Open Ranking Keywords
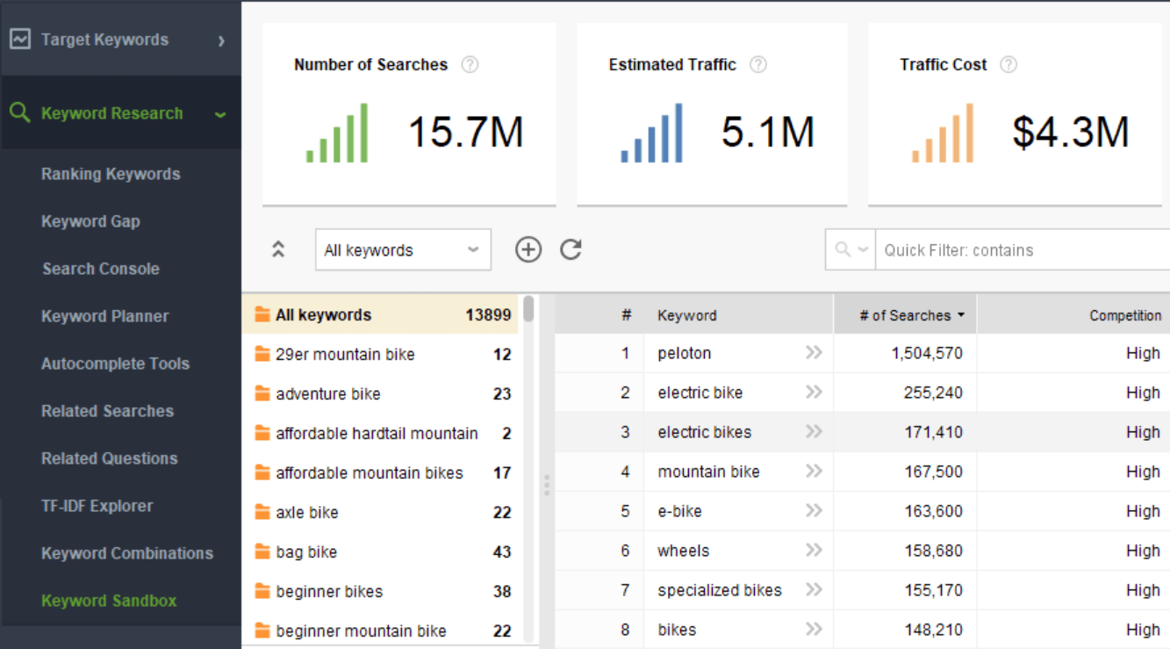The image size is (1170, 649). pyautogui.click(x=111, y=174)
